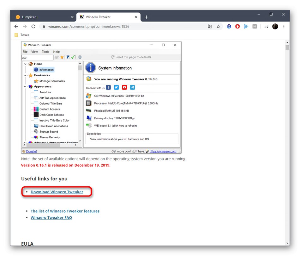Collapse the Home tree node
Screen dimensions: 300x256
coord(25,64)
